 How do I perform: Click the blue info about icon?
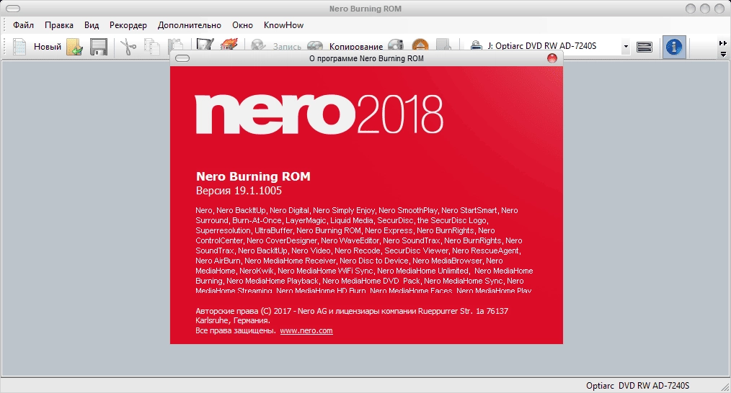tap(674, 47)
